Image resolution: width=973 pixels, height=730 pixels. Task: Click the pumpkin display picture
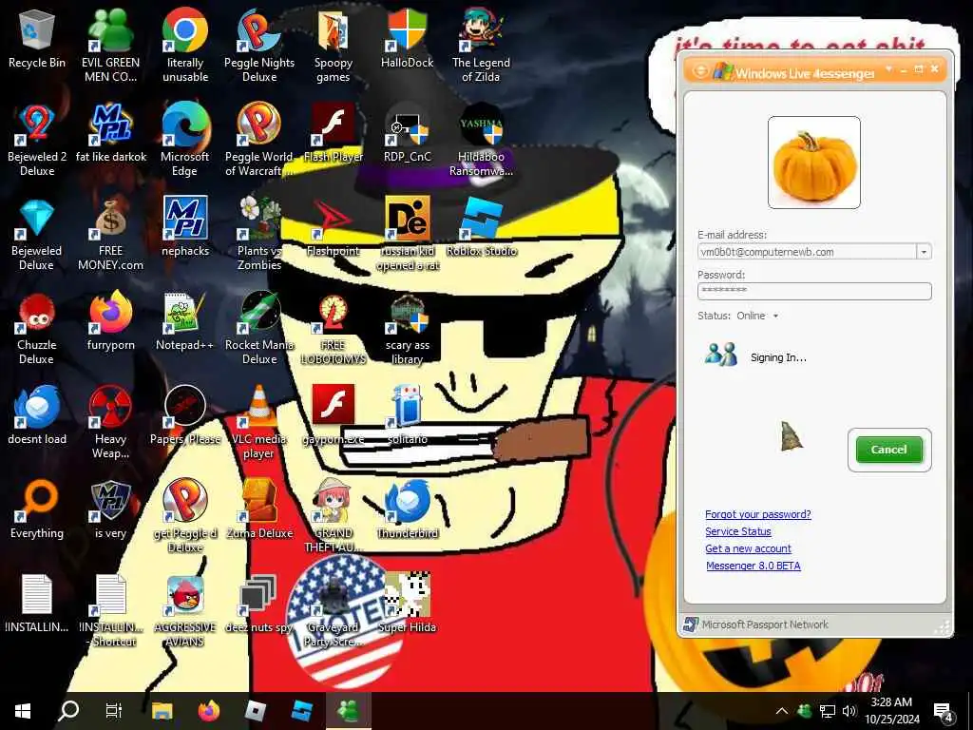pyautogui.click(x=814, y=163)
